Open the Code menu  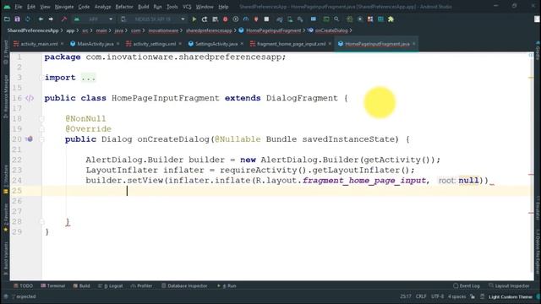(x=84, y=7)
